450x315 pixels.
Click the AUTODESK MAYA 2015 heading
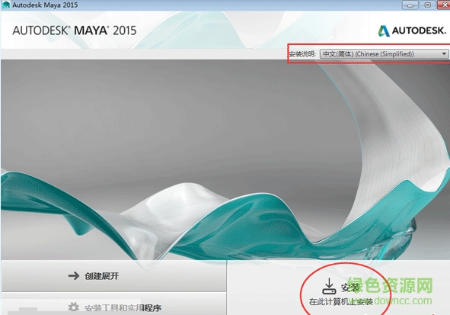coord(75,31)
